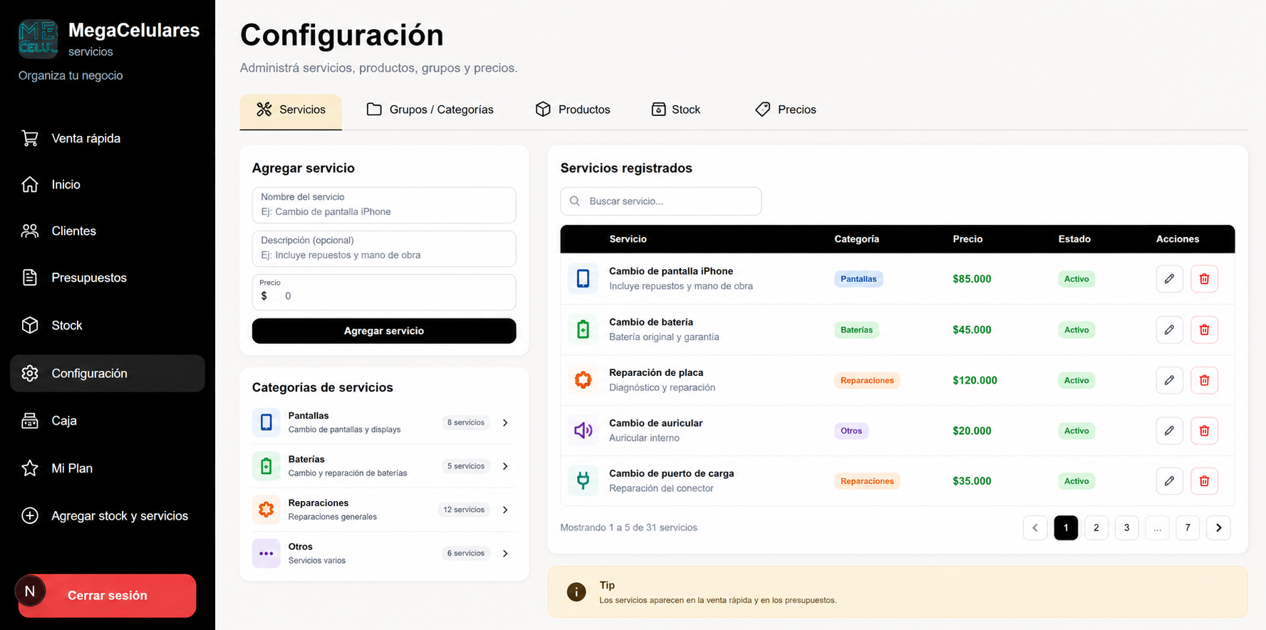This screenshot has width=1266, height=630.
Task: Expand Baterías category chevron
Action: tap(505, 466)
